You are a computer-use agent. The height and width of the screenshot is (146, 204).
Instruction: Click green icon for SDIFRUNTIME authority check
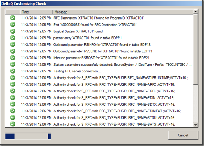click(x=12, y=78)
